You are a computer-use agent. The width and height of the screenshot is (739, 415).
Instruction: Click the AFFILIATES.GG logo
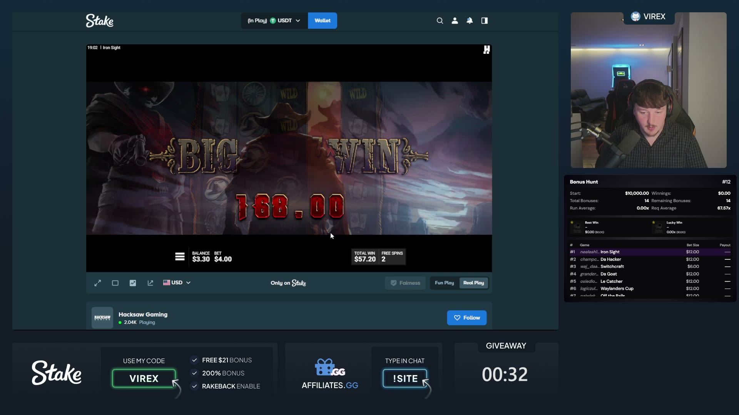[x=330, y=374]
